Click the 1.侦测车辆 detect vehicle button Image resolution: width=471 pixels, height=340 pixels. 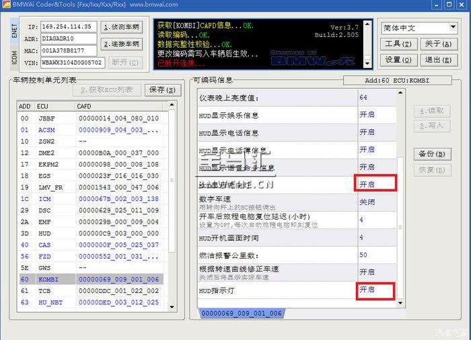(122, 28)
